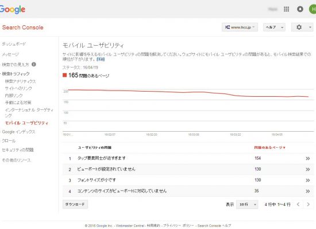Open details arrow for フォントサイズが小です row
The height and width of the screenshot is (229, 316).
point(308,180)
